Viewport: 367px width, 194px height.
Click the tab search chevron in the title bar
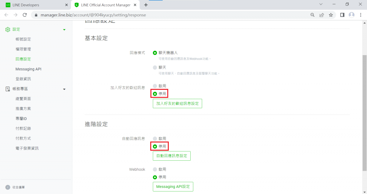click(321, 4)
